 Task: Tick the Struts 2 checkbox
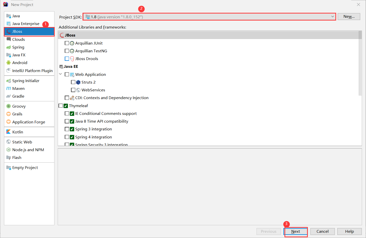[x=73, y=82]
